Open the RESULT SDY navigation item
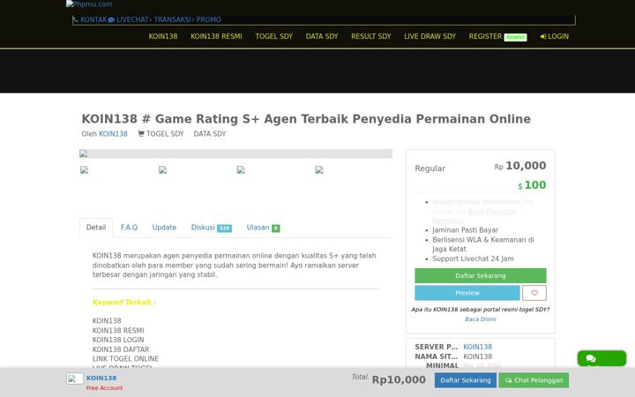Viewport: 635px width, 397px height. (x=371, y=36)
